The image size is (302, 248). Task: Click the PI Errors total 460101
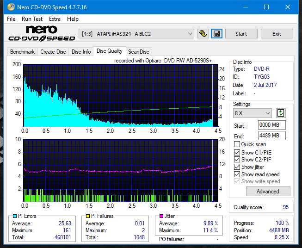[x=63, y=237]
